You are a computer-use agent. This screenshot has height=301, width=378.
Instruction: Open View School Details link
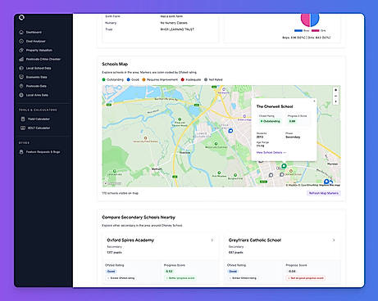[x=271, y=152]
